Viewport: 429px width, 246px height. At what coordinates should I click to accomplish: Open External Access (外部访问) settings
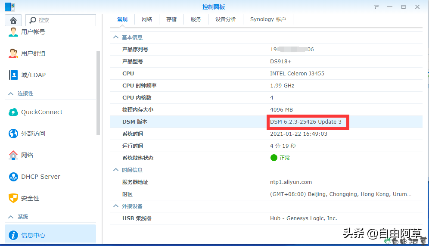click(33, 134)
